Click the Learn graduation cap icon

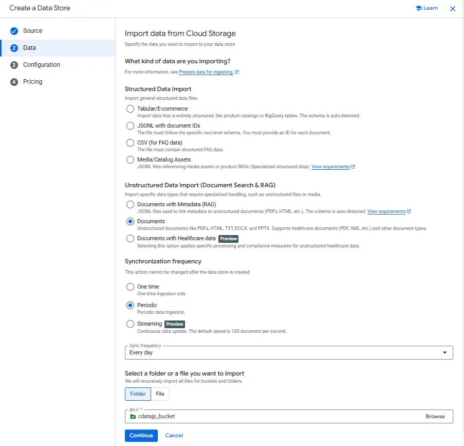click(419, 8)
